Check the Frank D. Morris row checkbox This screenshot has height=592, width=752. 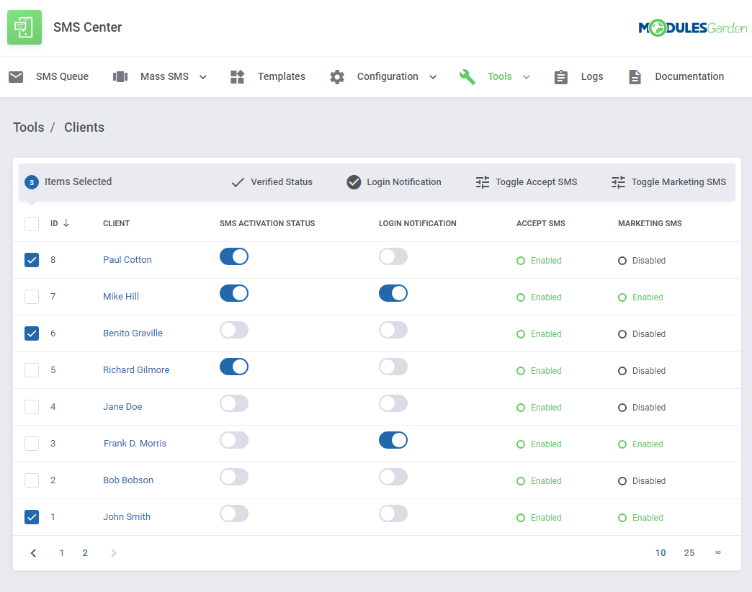pyautogui.click(x=32, y=444)
